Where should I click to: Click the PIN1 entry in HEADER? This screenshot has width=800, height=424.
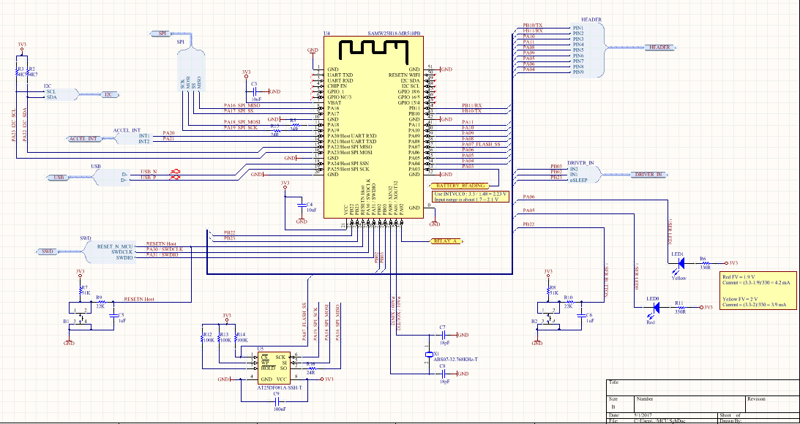[577, 28]
